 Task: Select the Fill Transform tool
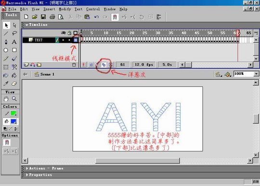[x=14, y=67]
